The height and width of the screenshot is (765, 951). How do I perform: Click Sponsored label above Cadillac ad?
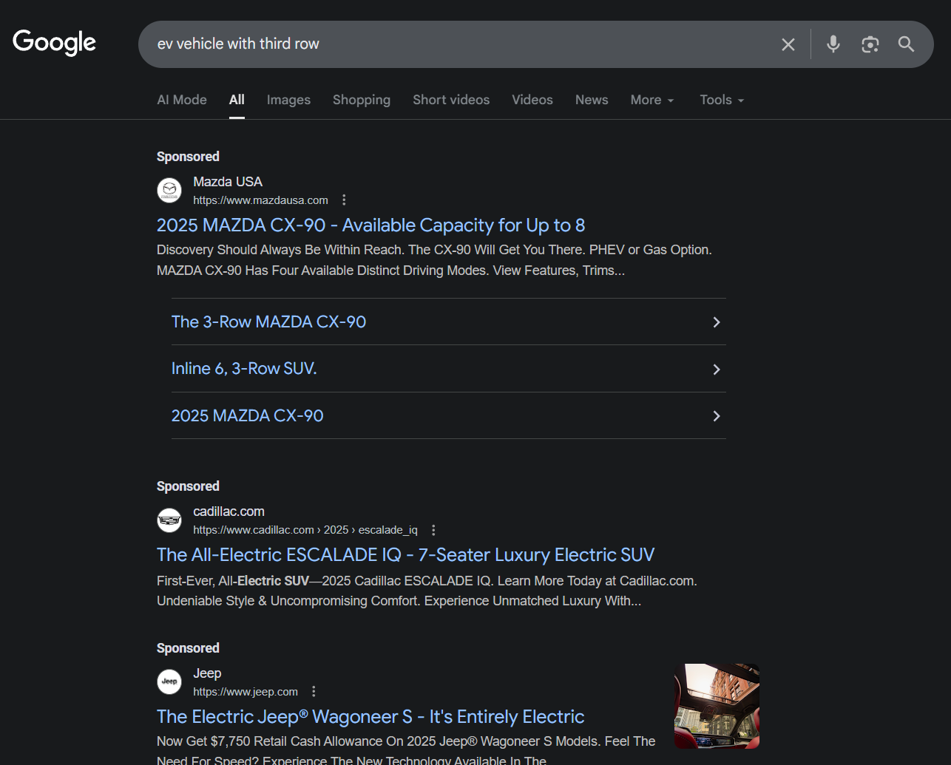pyautogui.click(x=188, y=486)
